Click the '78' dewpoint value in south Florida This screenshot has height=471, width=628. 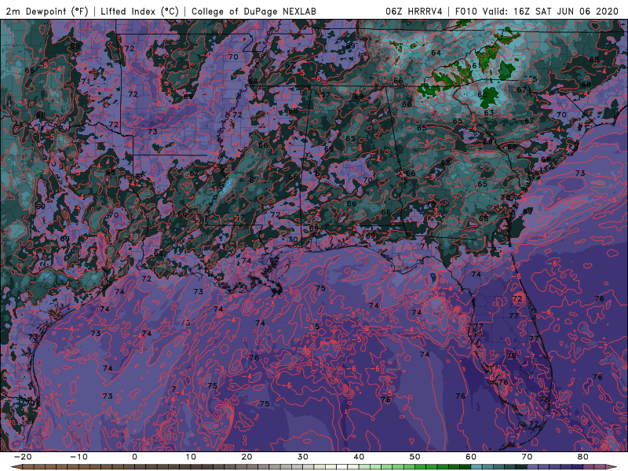pyautogui.click(x=544, y=400)
